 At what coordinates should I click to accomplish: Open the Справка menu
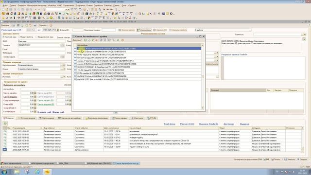[132, 5]
